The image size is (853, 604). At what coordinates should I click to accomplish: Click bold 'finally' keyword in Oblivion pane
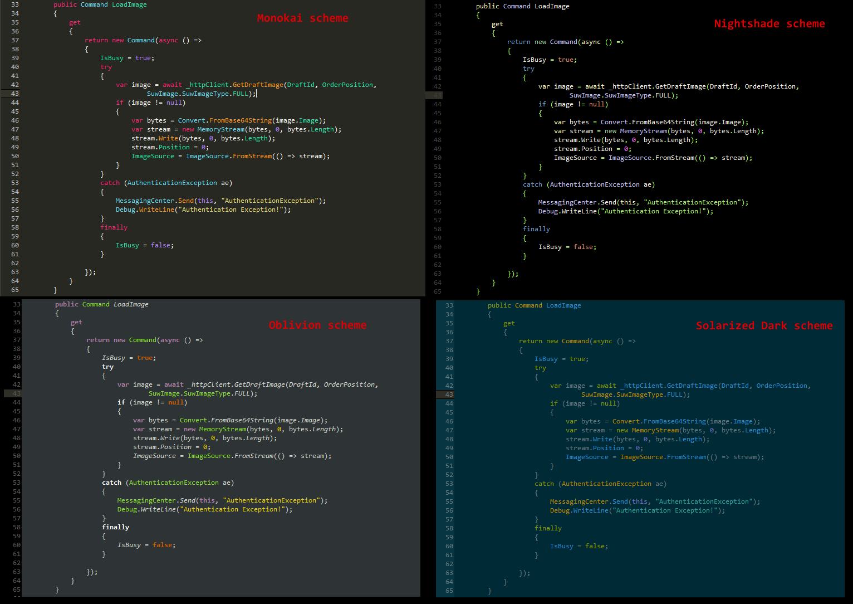[x=115, y=527]
